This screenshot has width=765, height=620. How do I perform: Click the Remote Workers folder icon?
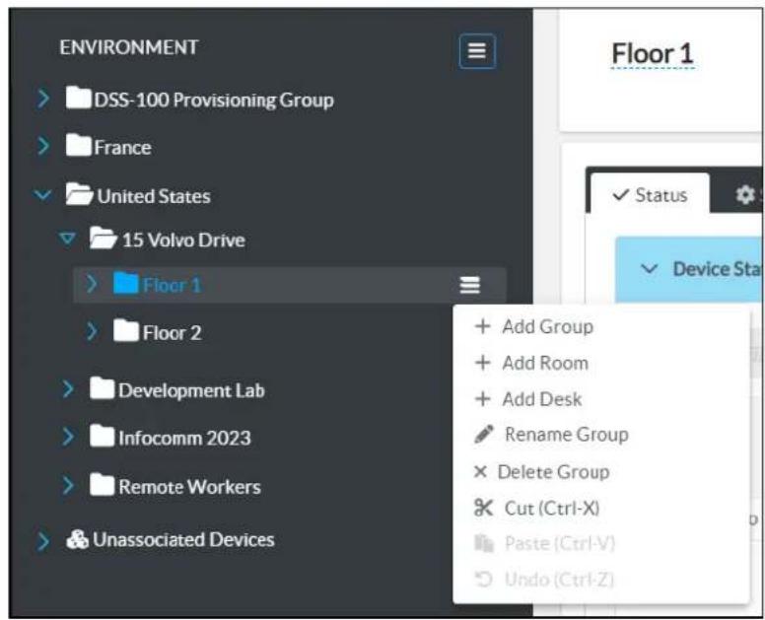(103, 485)
